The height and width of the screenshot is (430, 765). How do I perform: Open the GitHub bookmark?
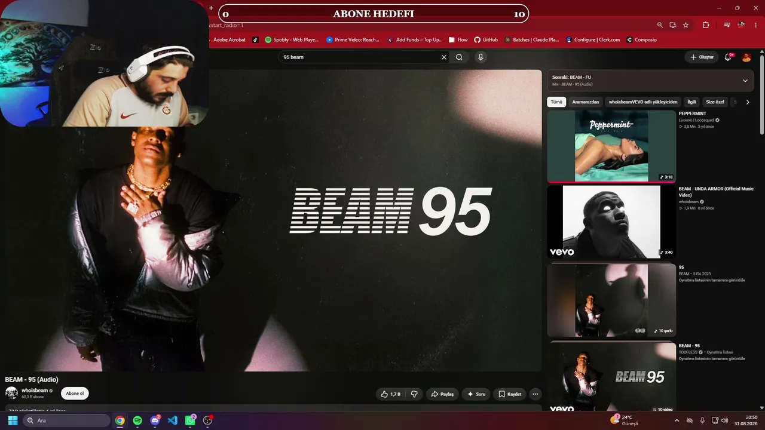[x=486, y=40]
